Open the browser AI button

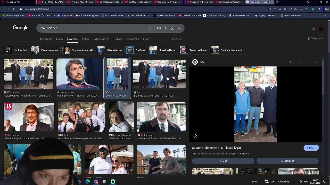pyautogui.click(x=327, y=9)
